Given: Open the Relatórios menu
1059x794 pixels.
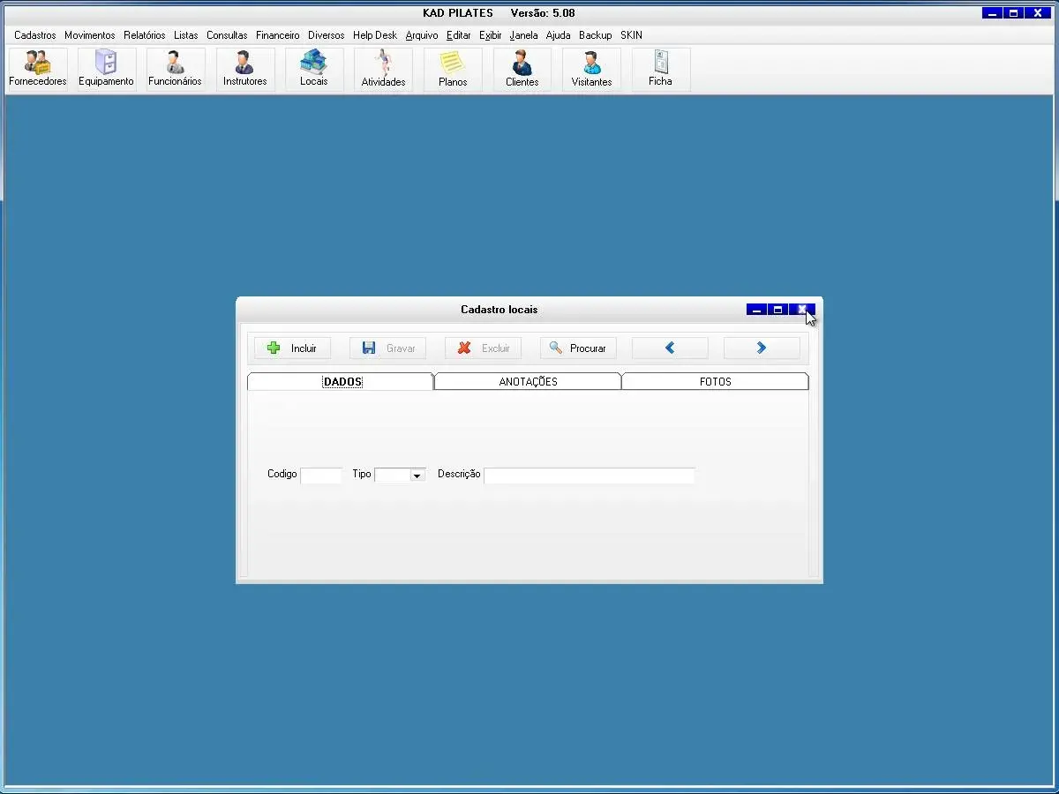Looking at the screenshot, I should click(x=145, y=35).
